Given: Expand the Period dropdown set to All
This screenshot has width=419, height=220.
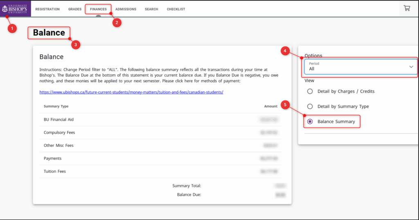Looking at the screenshot, I should point(361,67).
